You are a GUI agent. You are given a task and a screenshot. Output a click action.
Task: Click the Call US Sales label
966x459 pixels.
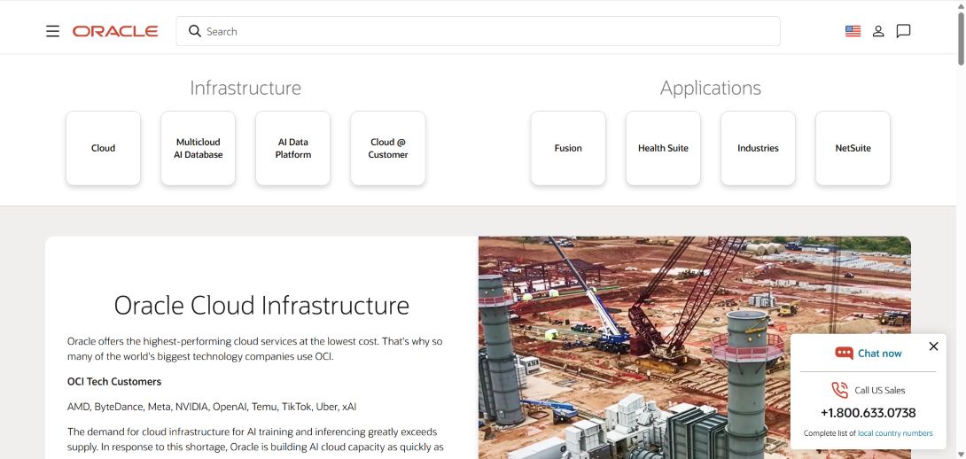(880, 390)
